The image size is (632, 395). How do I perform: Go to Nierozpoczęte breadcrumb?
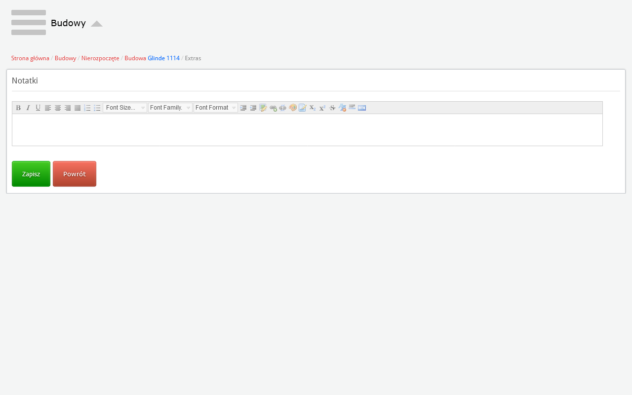coord(100,58)
